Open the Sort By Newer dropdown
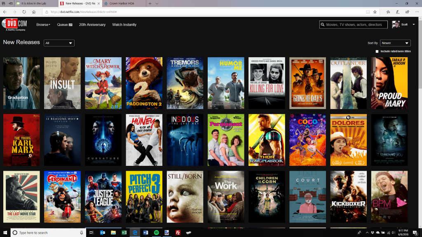422x237 pixels. click(395, 43)
